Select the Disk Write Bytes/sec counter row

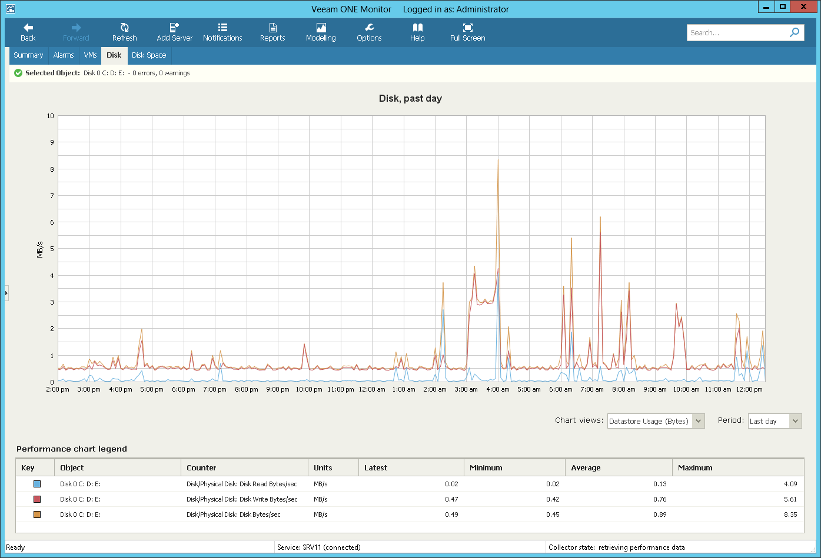(x=410, y=499)
